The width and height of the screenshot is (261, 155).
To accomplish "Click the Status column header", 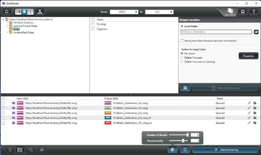I will [x=220, y=99].
